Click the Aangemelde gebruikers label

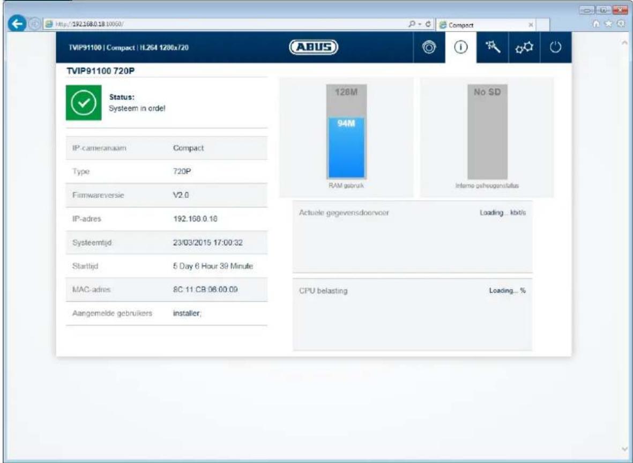click(x=112, y=313)
